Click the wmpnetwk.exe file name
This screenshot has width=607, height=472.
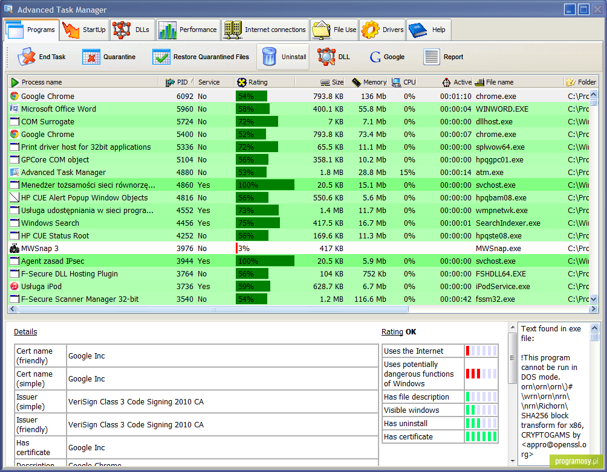click(x=502, y=211)
